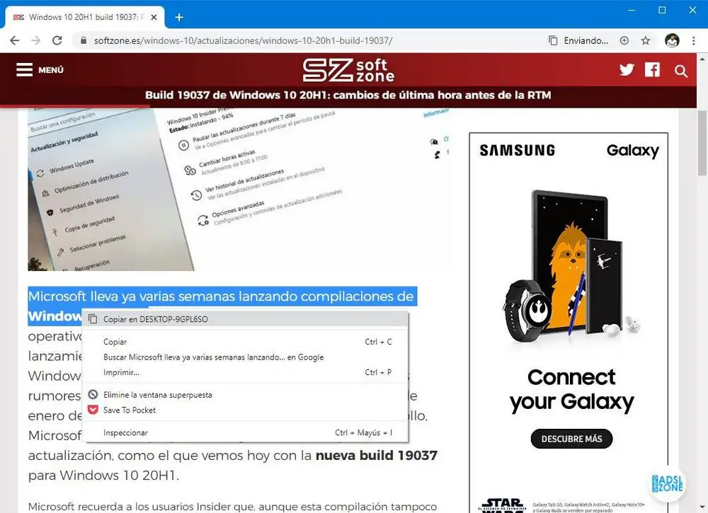Viewport: 708px width, 513px height.
Task: Click the blocked-circle icon beside Elimine la ventana
Action: coord(93,394)
